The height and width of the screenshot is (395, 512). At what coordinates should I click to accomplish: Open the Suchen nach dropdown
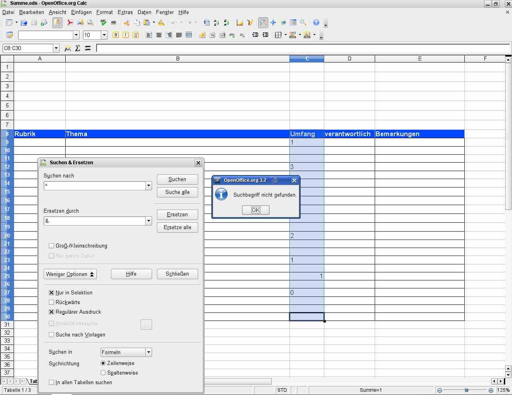[149, 185]
